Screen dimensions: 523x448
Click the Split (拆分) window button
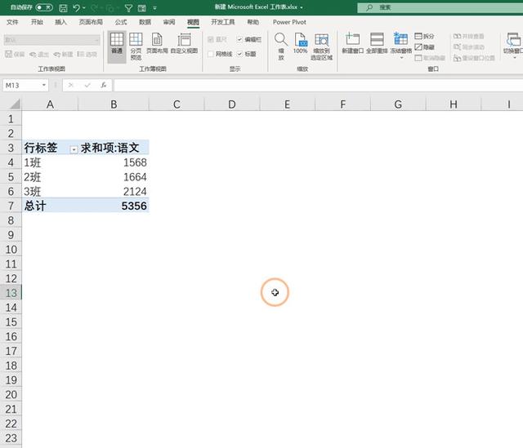pos(424,36)
